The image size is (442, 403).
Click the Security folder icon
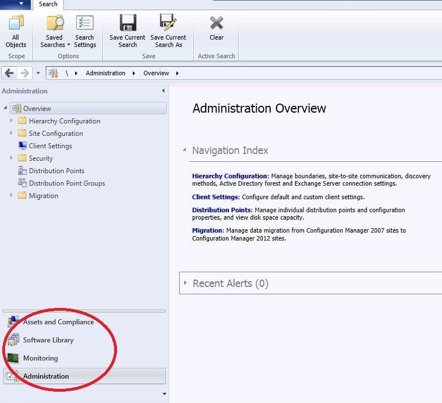click(22, 158)
